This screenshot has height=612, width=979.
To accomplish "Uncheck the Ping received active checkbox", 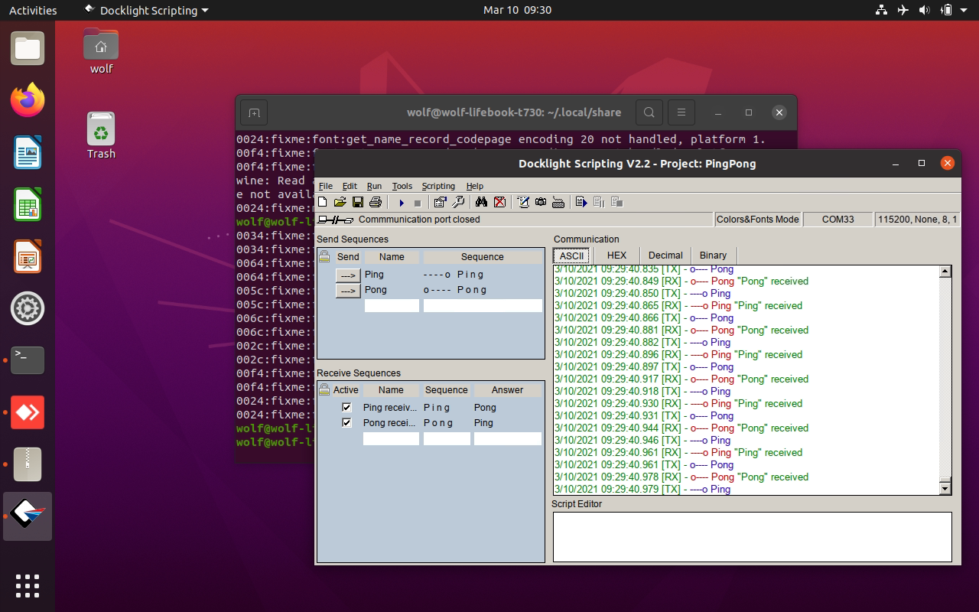I will (346, 407).
